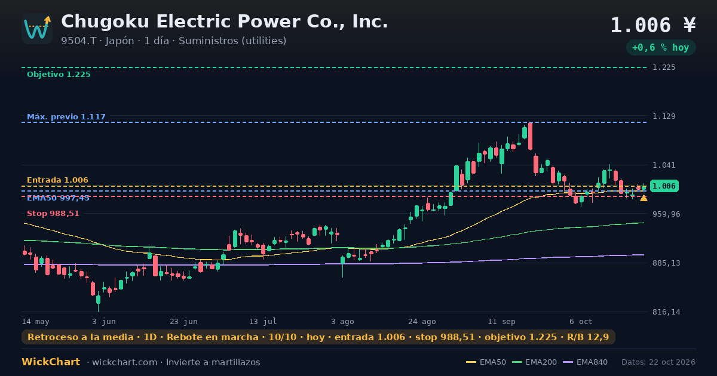The width and height of the screenshot is (717, 376).
Task: Click the EMA50 legend entry
Action: [486, 362]
